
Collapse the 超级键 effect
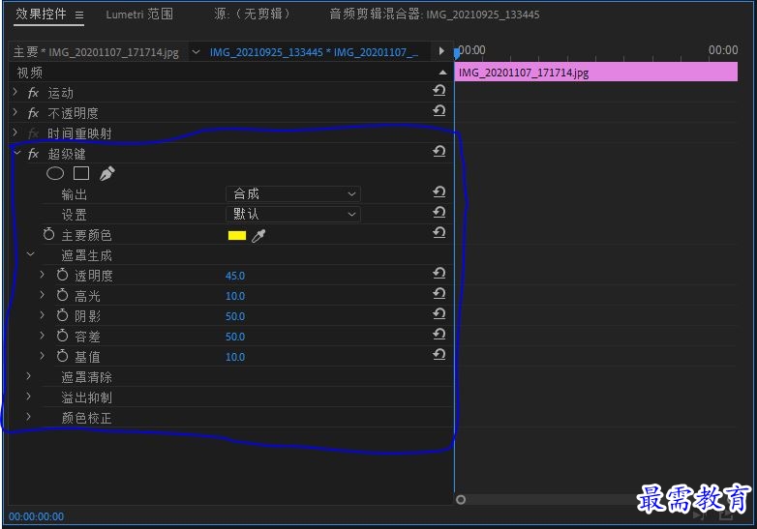pyautogui.click(x=16, y=153)
